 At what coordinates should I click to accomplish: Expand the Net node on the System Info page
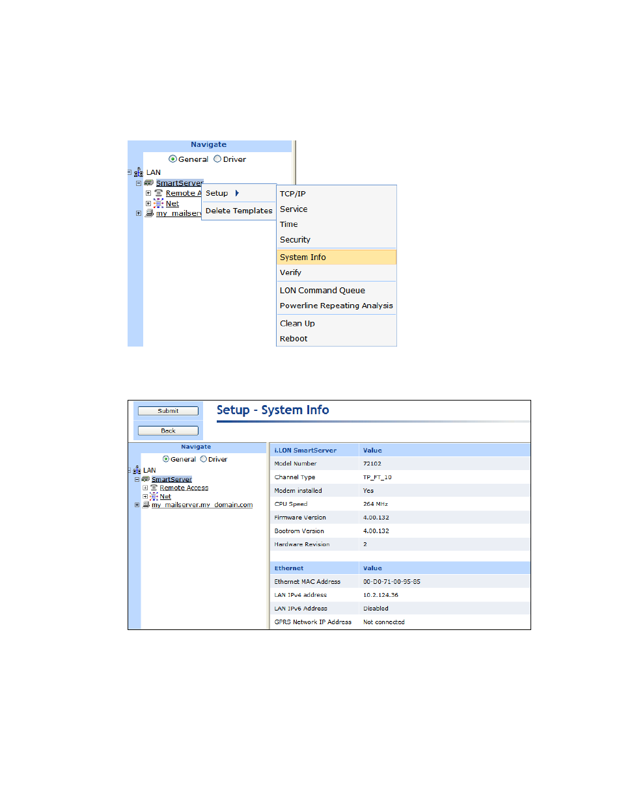point(145,497)
